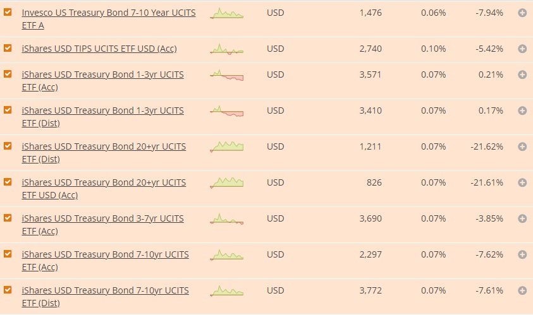533x315 pixels.
Task: Untick checkbox for Treasury Bond 7-10yr (Acc)
Action: pyautogui.click(x=8, y=254)
